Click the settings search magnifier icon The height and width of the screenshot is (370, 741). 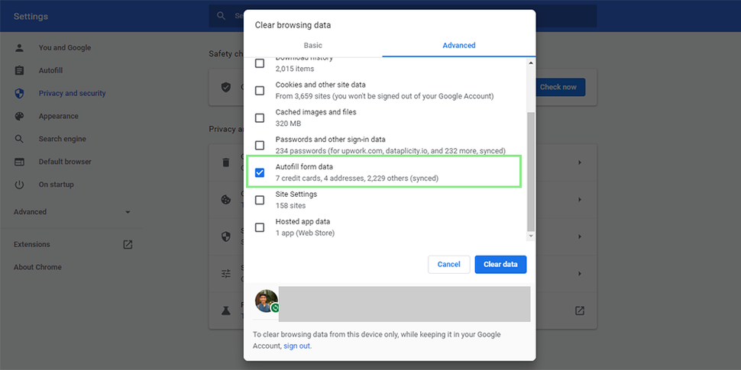click(x=222, y=16)
